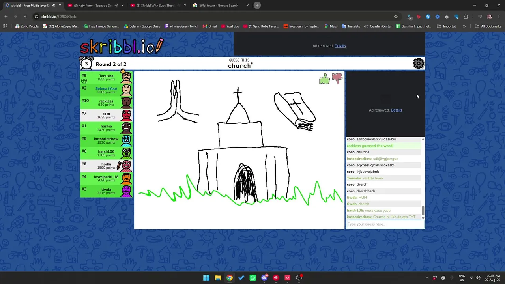
Task: Open the Translate bookmark
Action: tap(351, 26)
